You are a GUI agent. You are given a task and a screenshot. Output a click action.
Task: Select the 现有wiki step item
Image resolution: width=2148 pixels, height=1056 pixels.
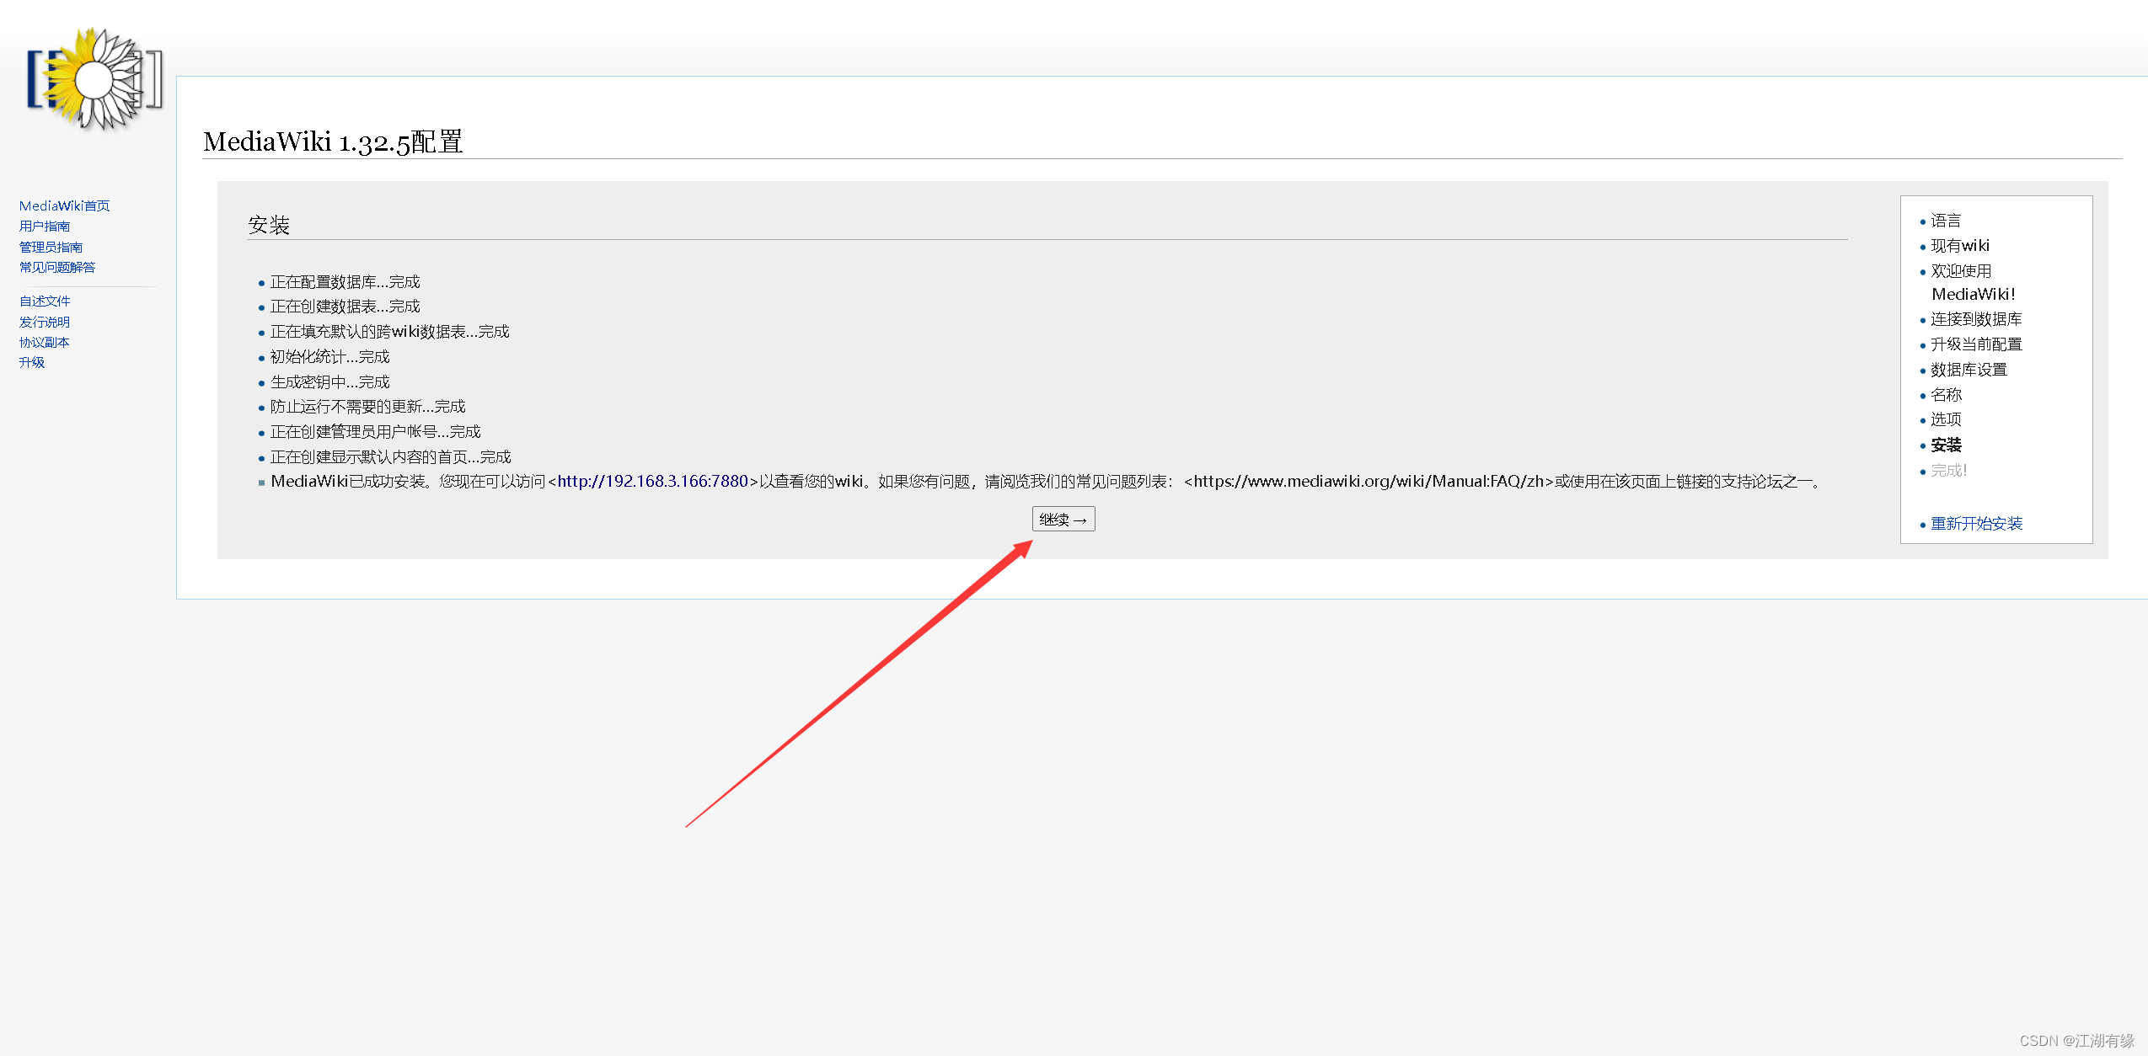1960,246
